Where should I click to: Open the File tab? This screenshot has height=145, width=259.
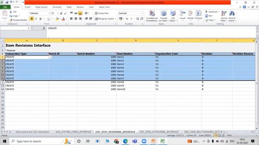click(x=5, y=7)
